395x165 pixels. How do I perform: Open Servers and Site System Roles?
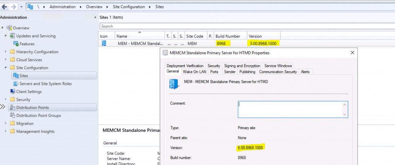(46, 84)
